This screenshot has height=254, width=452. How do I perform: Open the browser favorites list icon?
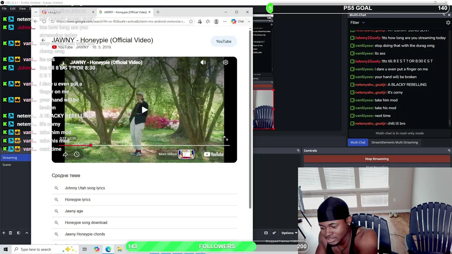tap(208, 22)
